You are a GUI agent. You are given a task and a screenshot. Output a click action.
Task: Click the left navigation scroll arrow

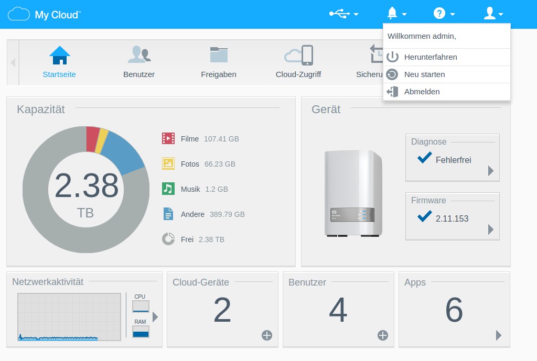(13, 63)
